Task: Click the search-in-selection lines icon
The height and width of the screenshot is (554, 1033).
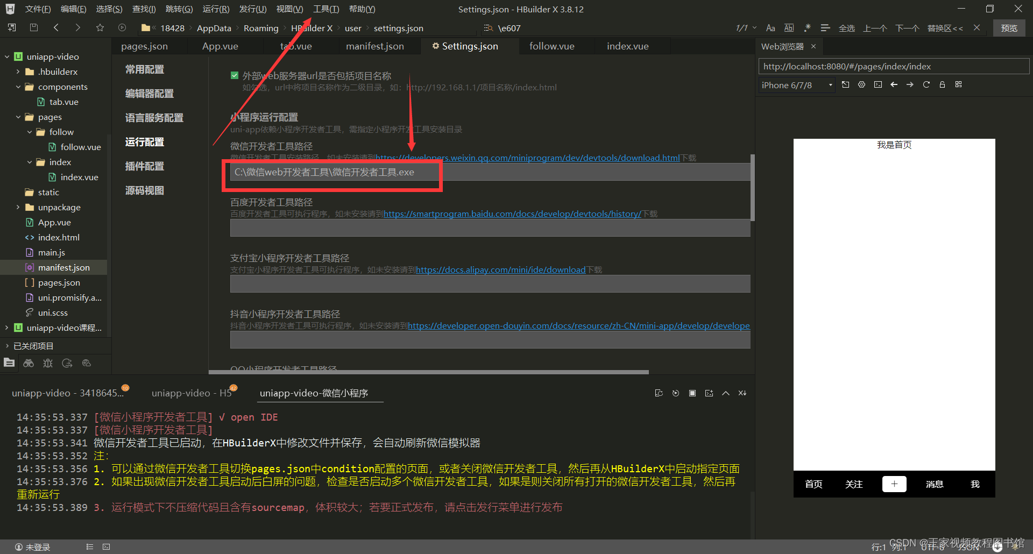Action: click(825, 28)
